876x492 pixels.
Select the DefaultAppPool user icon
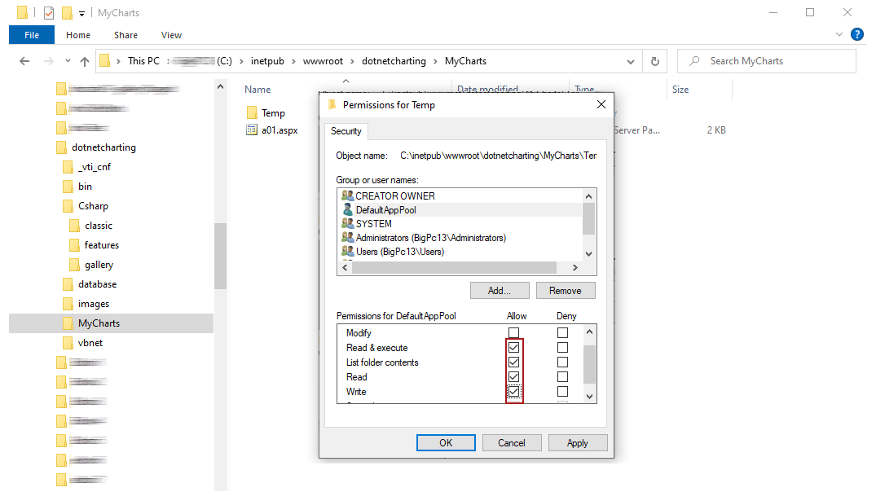(347, 210)
